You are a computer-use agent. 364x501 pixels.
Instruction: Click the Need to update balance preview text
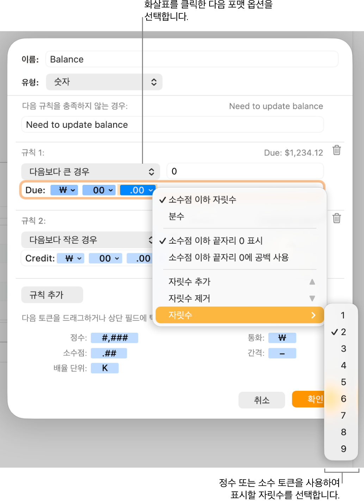[x=276, y=106]
